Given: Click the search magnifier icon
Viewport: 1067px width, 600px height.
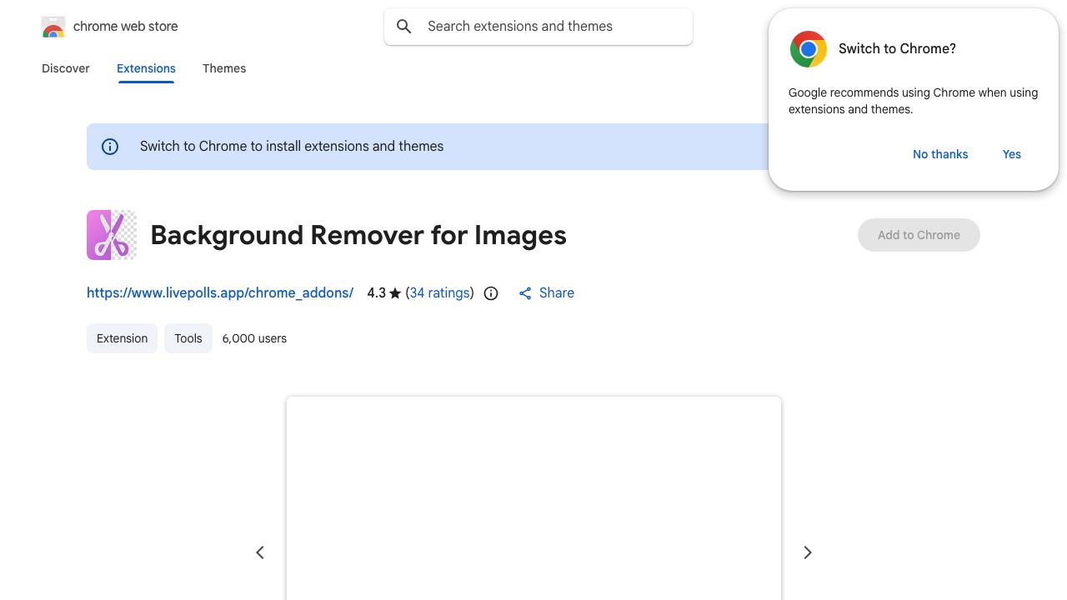Looking at the screenshot, I should click(x=404, y=27).
